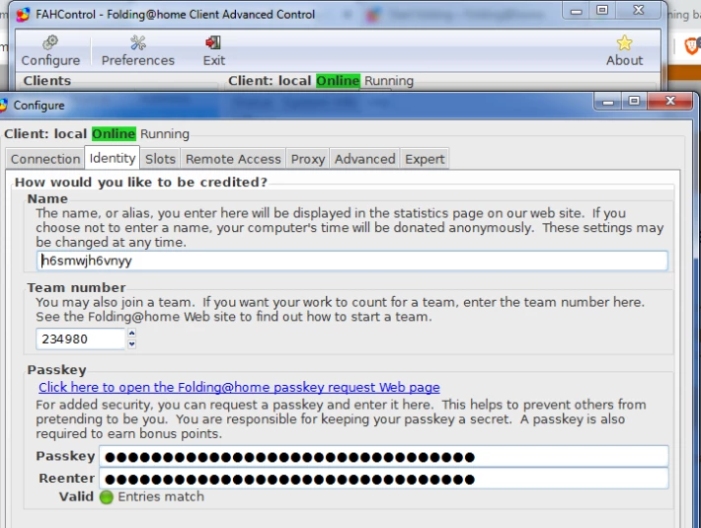The height and width of the screenshot is (528, 701).
Task: Click the Online status in Configure dialog
Action: (114, 134)
